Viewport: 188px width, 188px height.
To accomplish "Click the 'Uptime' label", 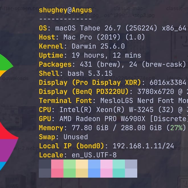I will pyautogui.click(x=51, y=56).
